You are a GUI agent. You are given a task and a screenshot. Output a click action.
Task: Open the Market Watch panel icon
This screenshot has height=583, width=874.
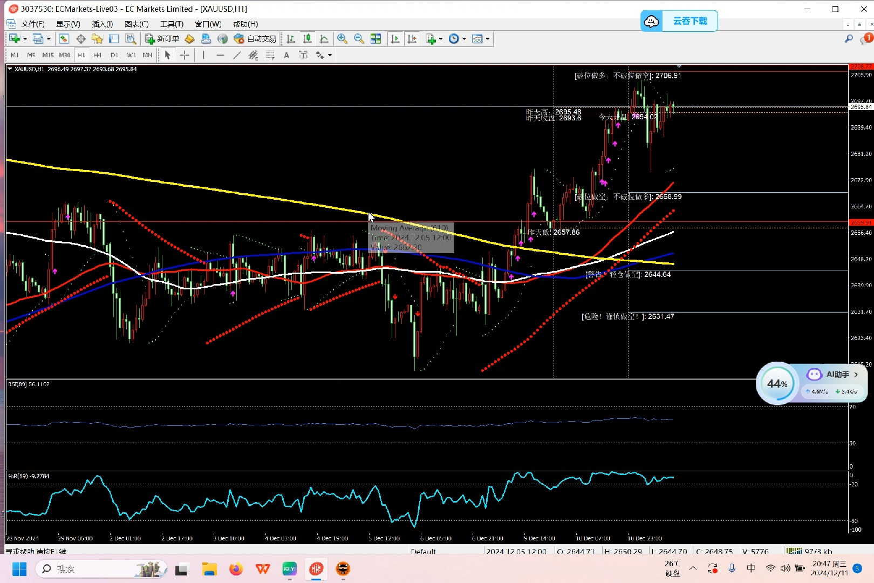tap(64, 39)
